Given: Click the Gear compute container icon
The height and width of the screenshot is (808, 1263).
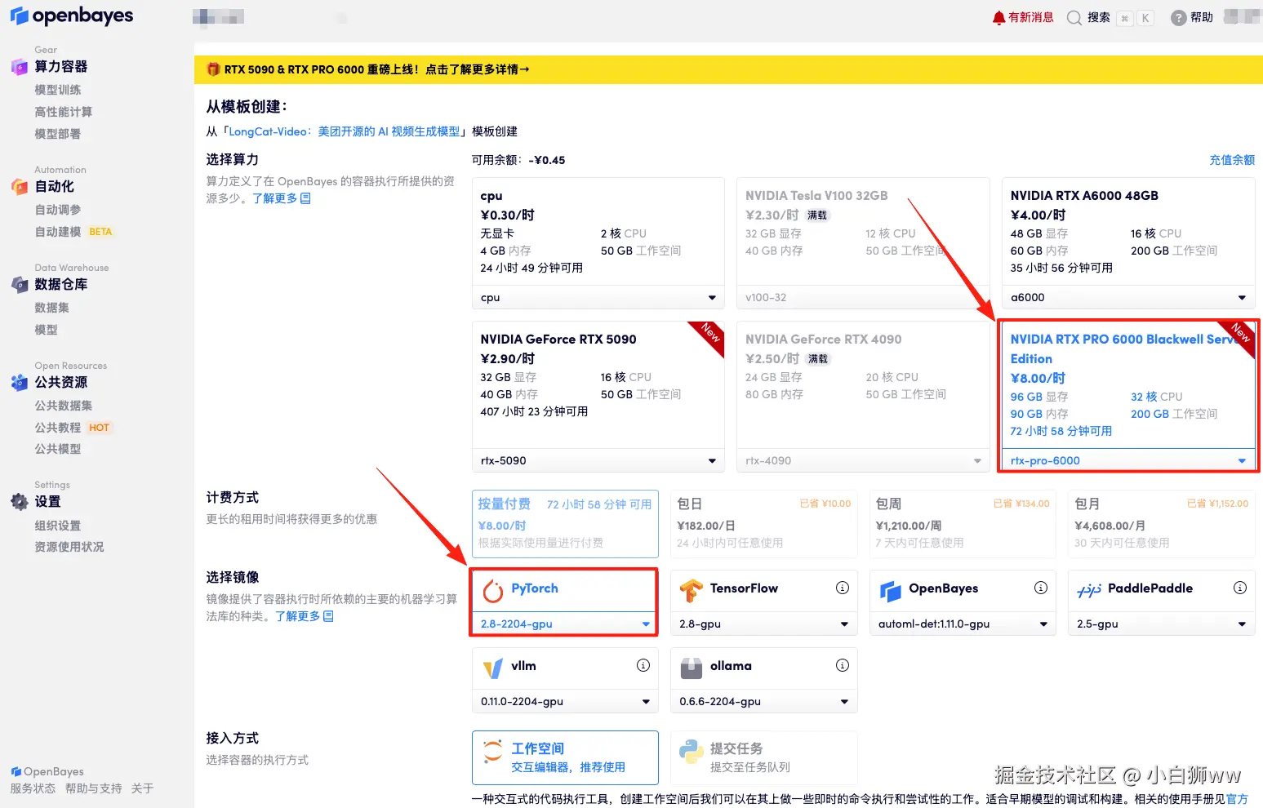Looking at the screenshot, I should pos(20,67).
